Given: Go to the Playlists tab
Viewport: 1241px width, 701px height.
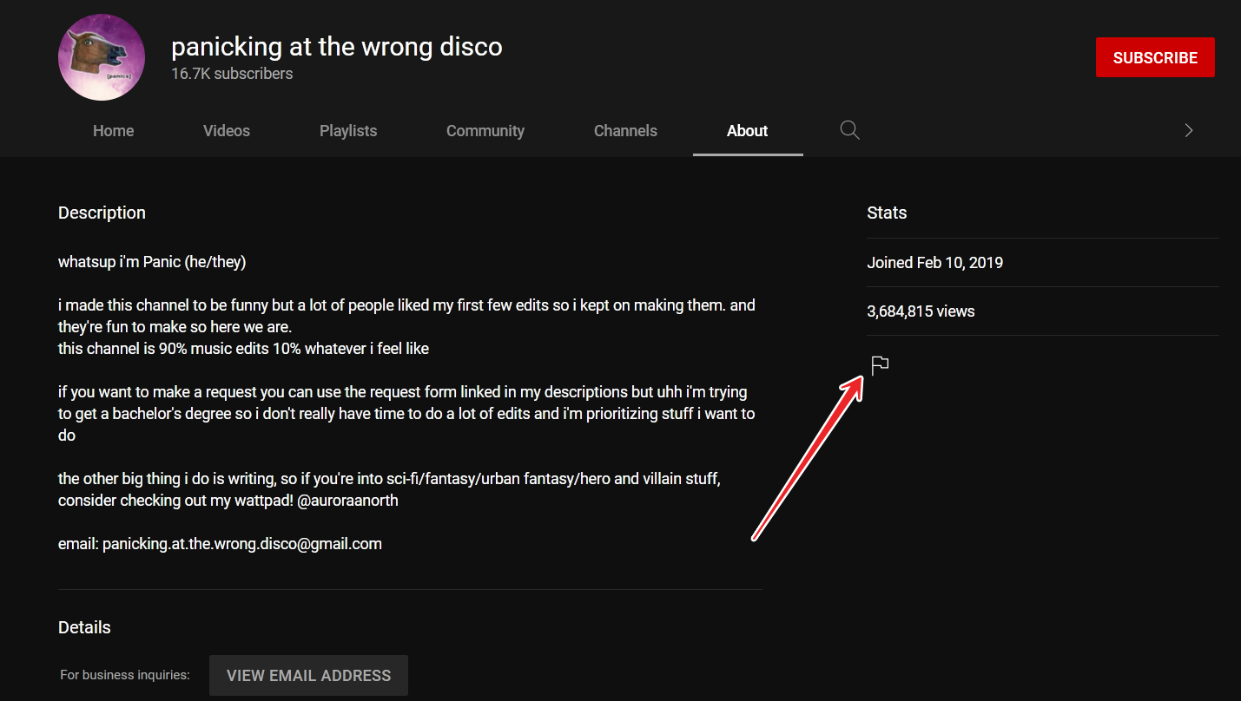Looking at the screenshot, I should 347,130.
